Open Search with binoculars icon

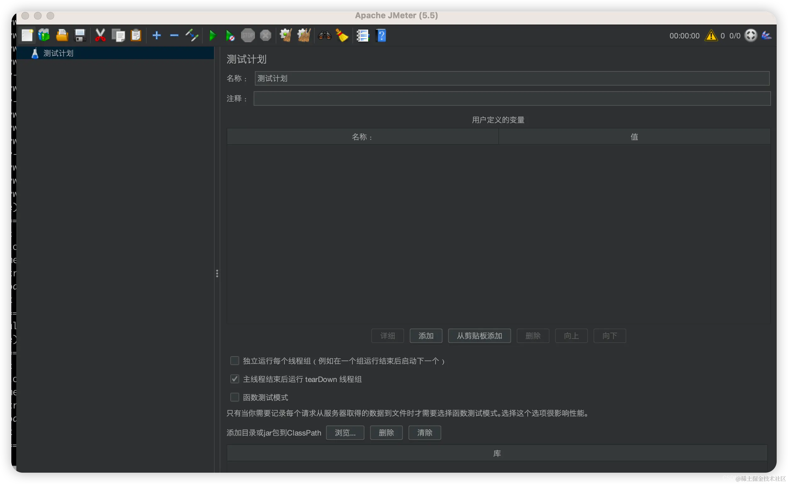coord(324,35)
